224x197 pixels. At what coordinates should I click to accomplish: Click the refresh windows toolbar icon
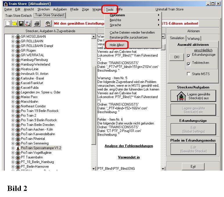pyautogui.click(x=48, y=23)
